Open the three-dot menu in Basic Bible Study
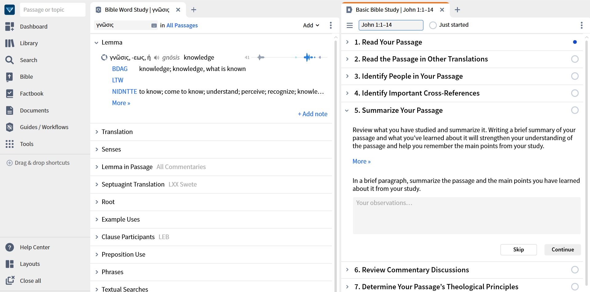 581,25
